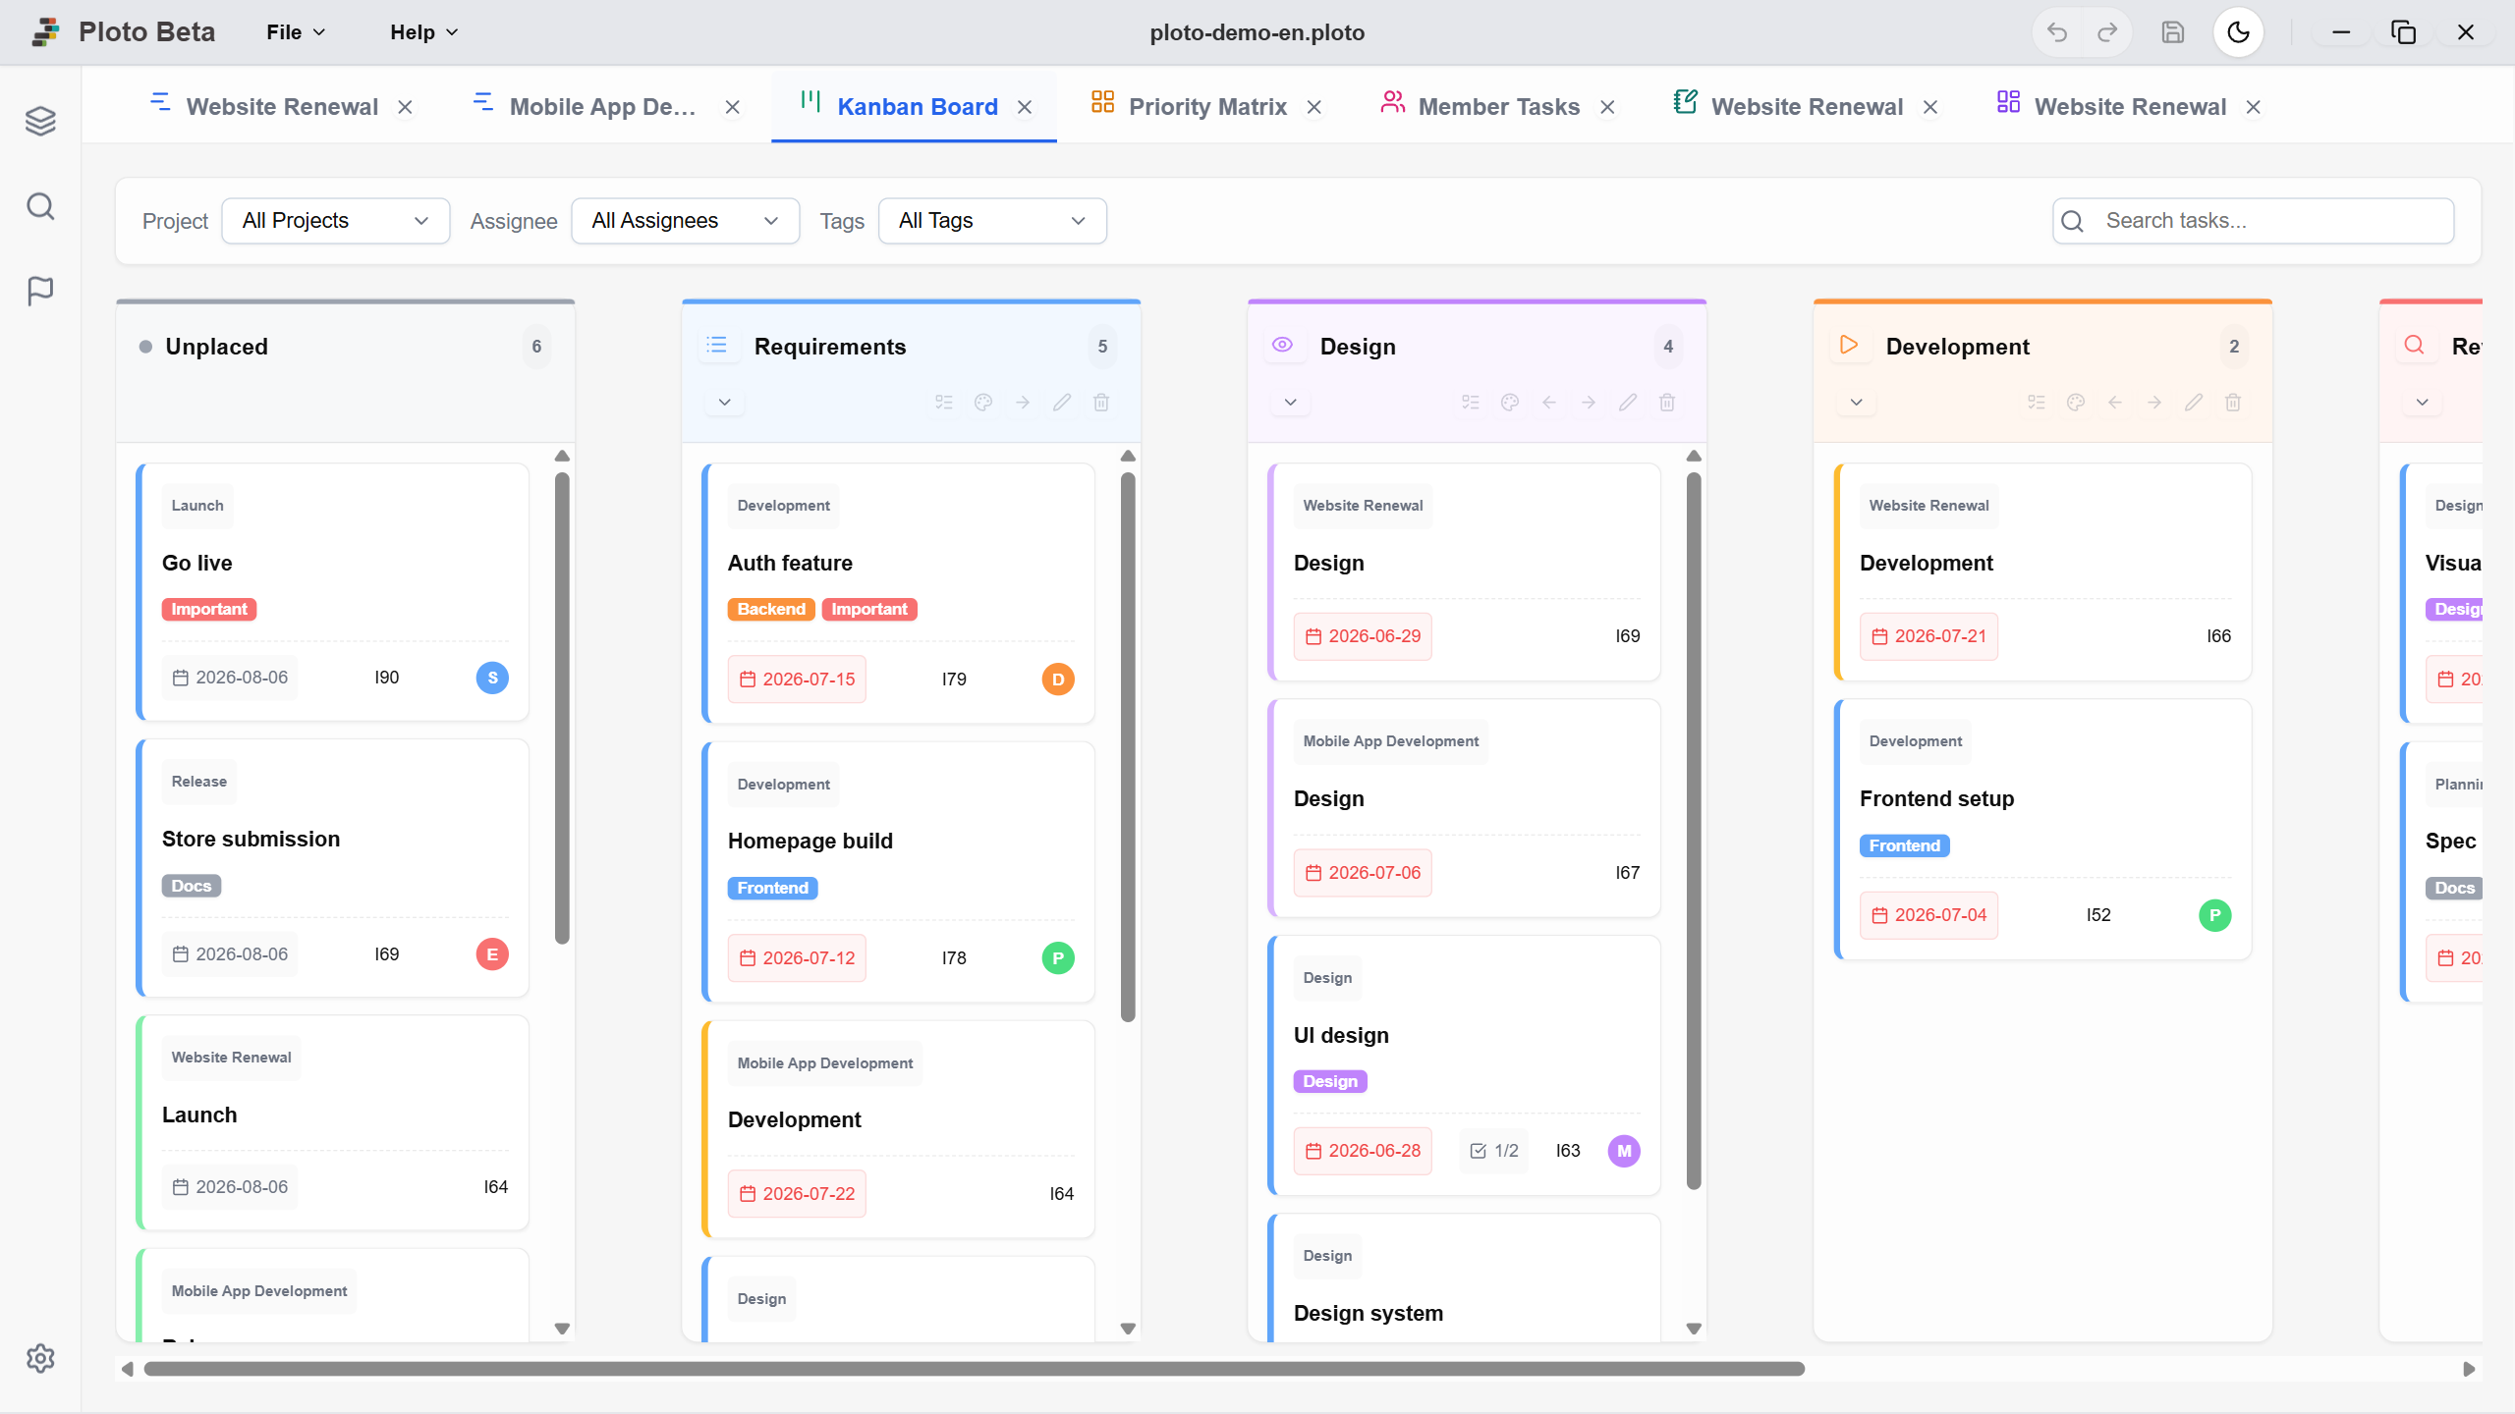The image size is (2515, 1414).
Task: Open the File menu
Action: pyautogui.click(x=296, y=32)
